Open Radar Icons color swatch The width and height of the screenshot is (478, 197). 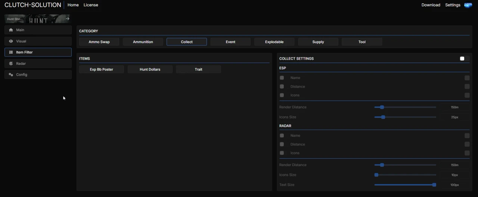tap(467, 153)
